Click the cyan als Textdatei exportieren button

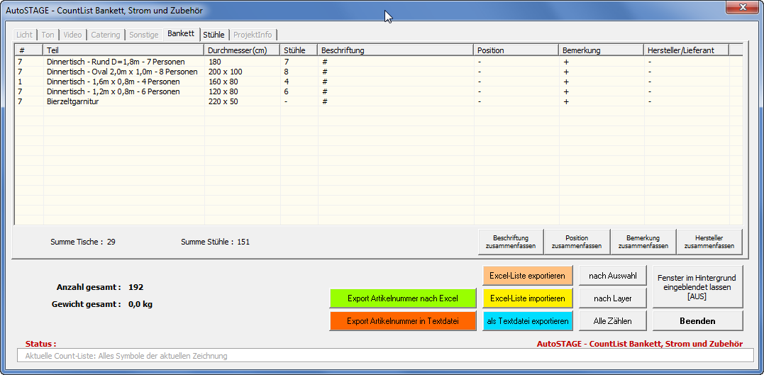pyautogui.click(x=527, y=321)
